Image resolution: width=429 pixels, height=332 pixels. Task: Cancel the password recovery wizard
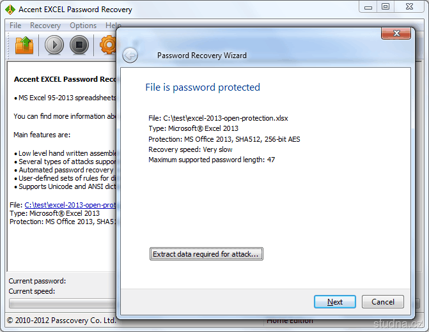point(382,302)
